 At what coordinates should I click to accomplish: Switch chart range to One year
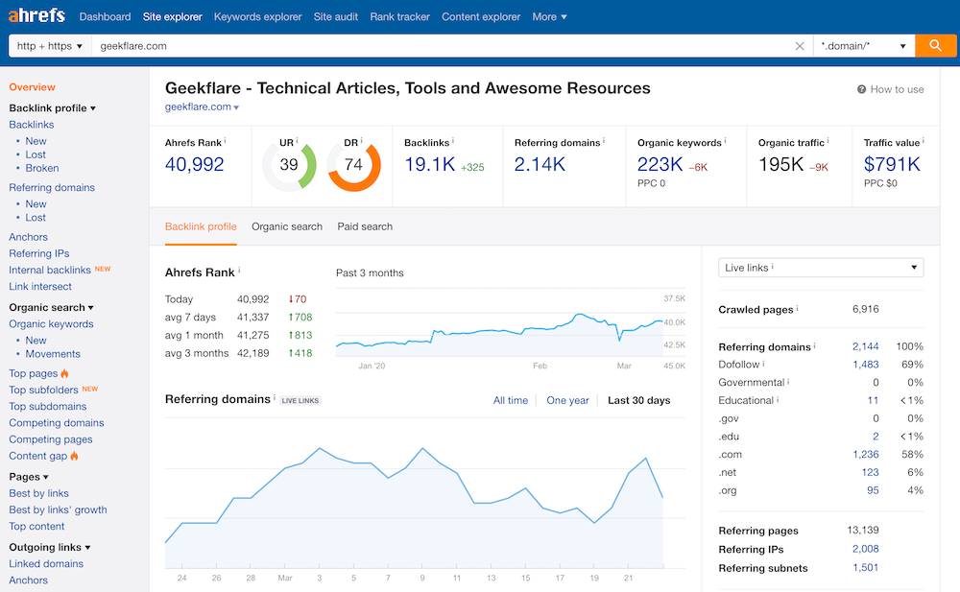567,400
